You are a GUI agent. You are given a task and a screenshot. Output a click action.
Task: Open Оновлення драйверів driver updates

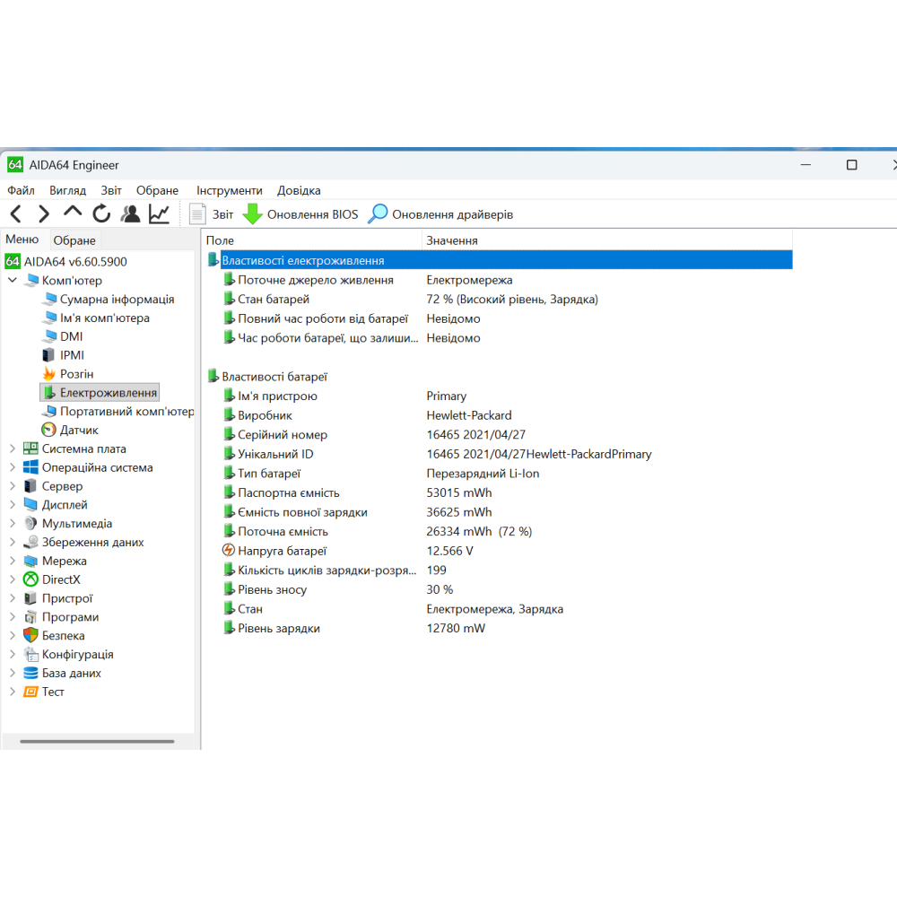click(x=440, y=214)
